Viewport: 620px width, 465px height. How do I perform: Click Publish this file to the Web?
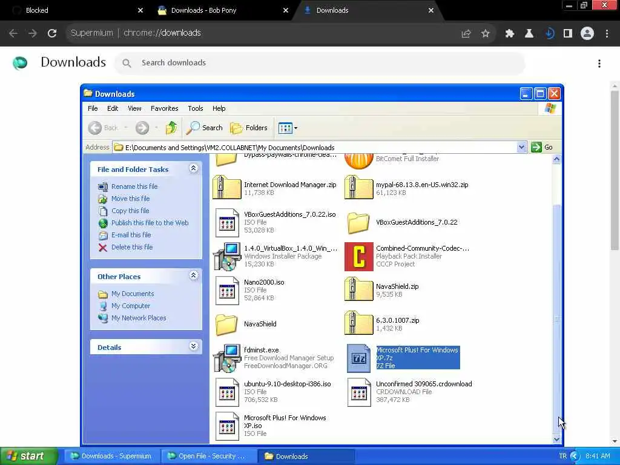click(150, 223)
